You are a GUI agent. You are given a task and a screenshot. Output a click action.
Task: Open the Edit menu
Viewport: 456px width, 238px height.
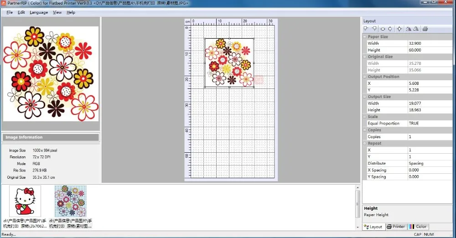[x=21, y=12]
